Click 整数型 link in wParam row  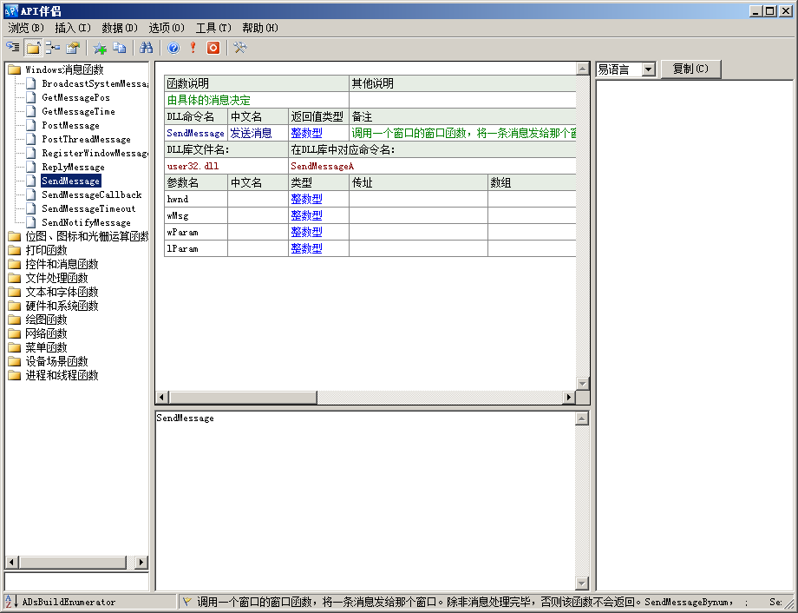306,232
